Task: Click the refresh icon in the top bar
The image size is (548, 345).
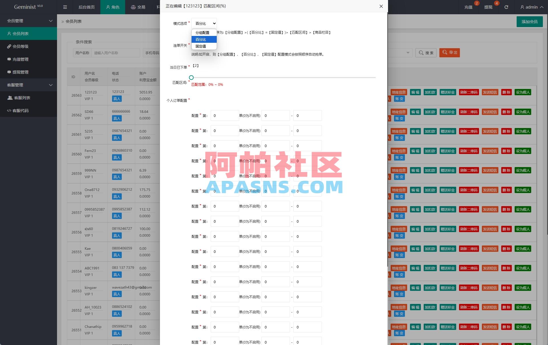Action: point(506,7)
